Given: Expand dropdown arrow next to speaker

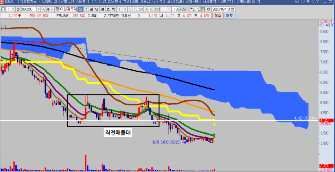Looking at the screenshot, I should click(52, 9).
